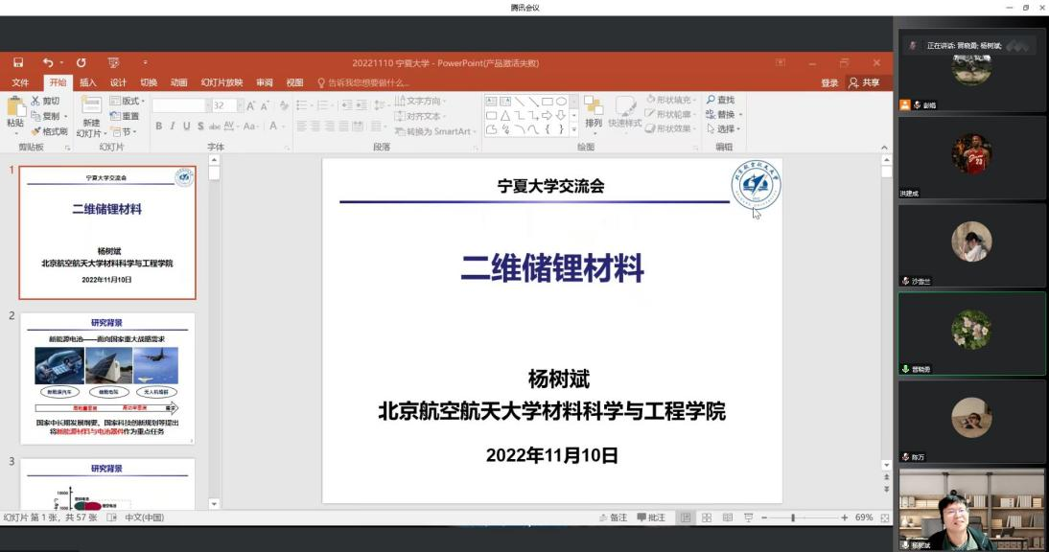The height and width of the screenshot is (552, 1049).
Task: Click the Paste clipboard icon
Action: (x=15, y=107)
